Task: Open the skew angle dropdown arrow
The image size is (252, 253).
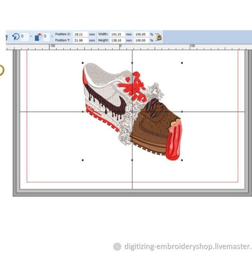Action: (52, 37)
